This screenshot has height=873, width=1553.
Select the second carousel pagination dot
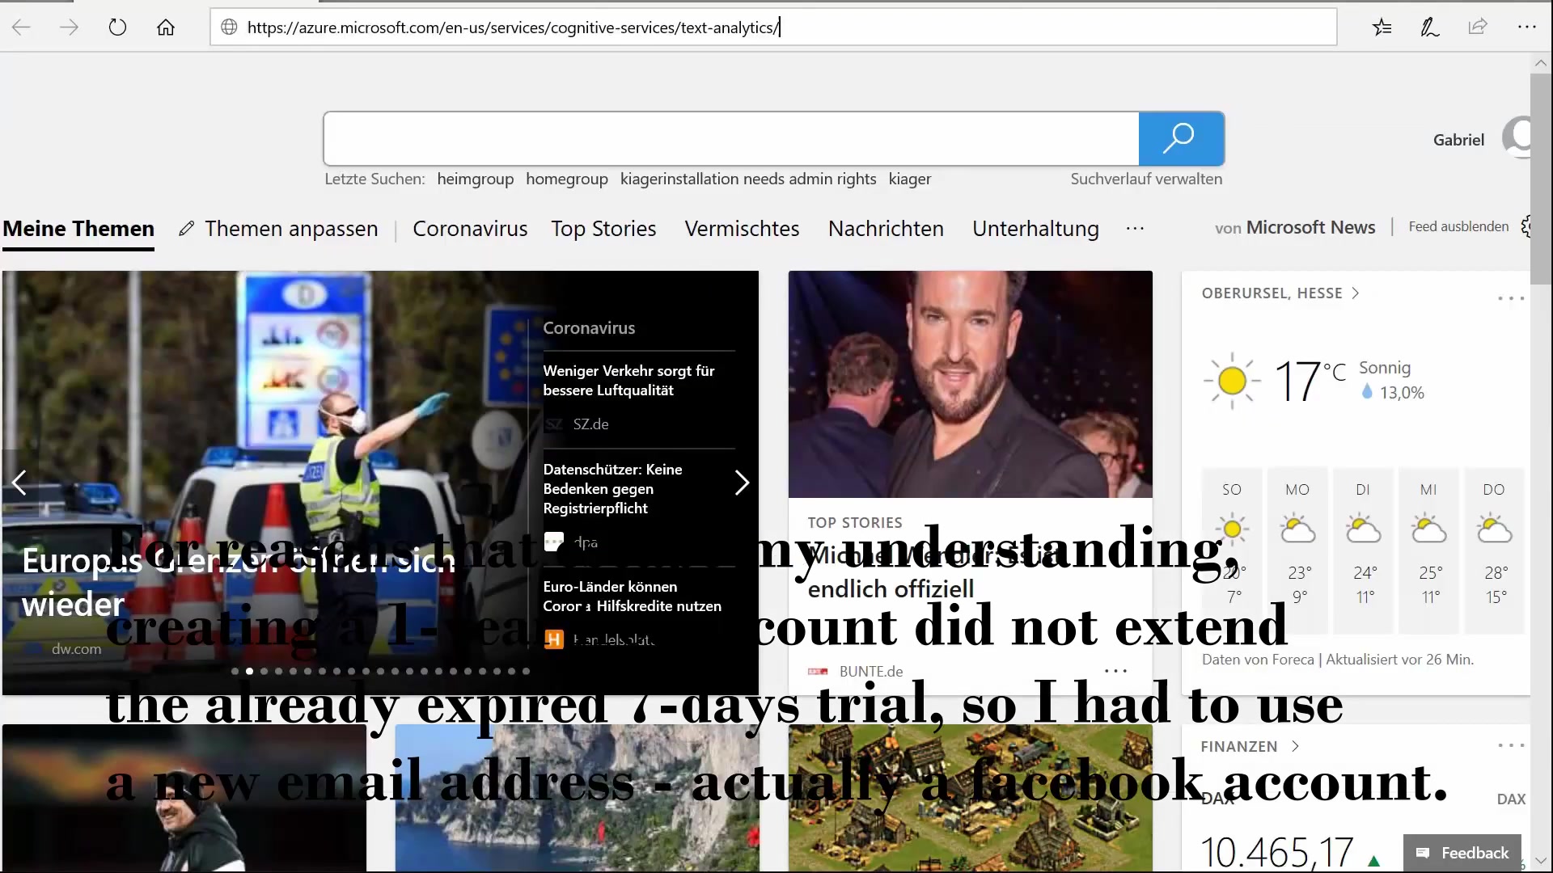[x=249, y=671]
